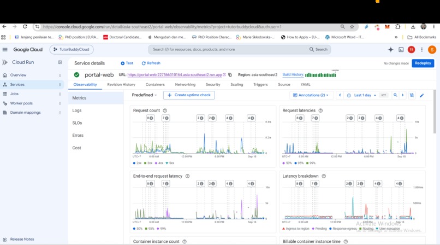440x245 pixels.
Task: Click the page vertical scrollbar
Action: 435,112
